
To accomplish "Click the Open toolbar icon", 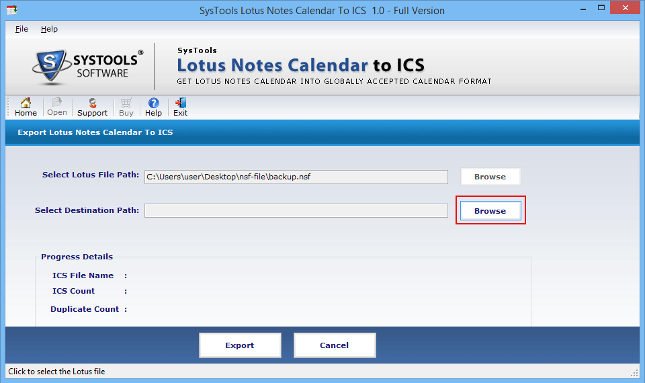I will tap(57, 107).
